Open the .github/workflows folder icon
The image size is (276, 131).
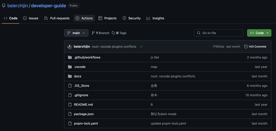(70, 57)
